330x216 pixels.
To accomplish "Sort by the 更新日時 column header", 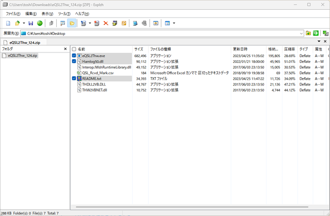I will (240, 49).
